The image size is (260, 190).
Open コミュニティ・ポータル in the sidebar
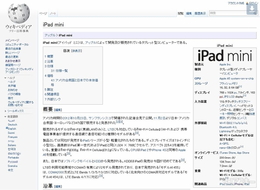pos(17,45)
